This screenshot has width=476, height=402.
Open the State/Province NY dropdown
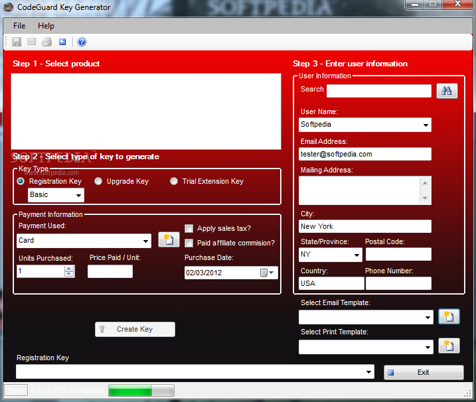357,255
